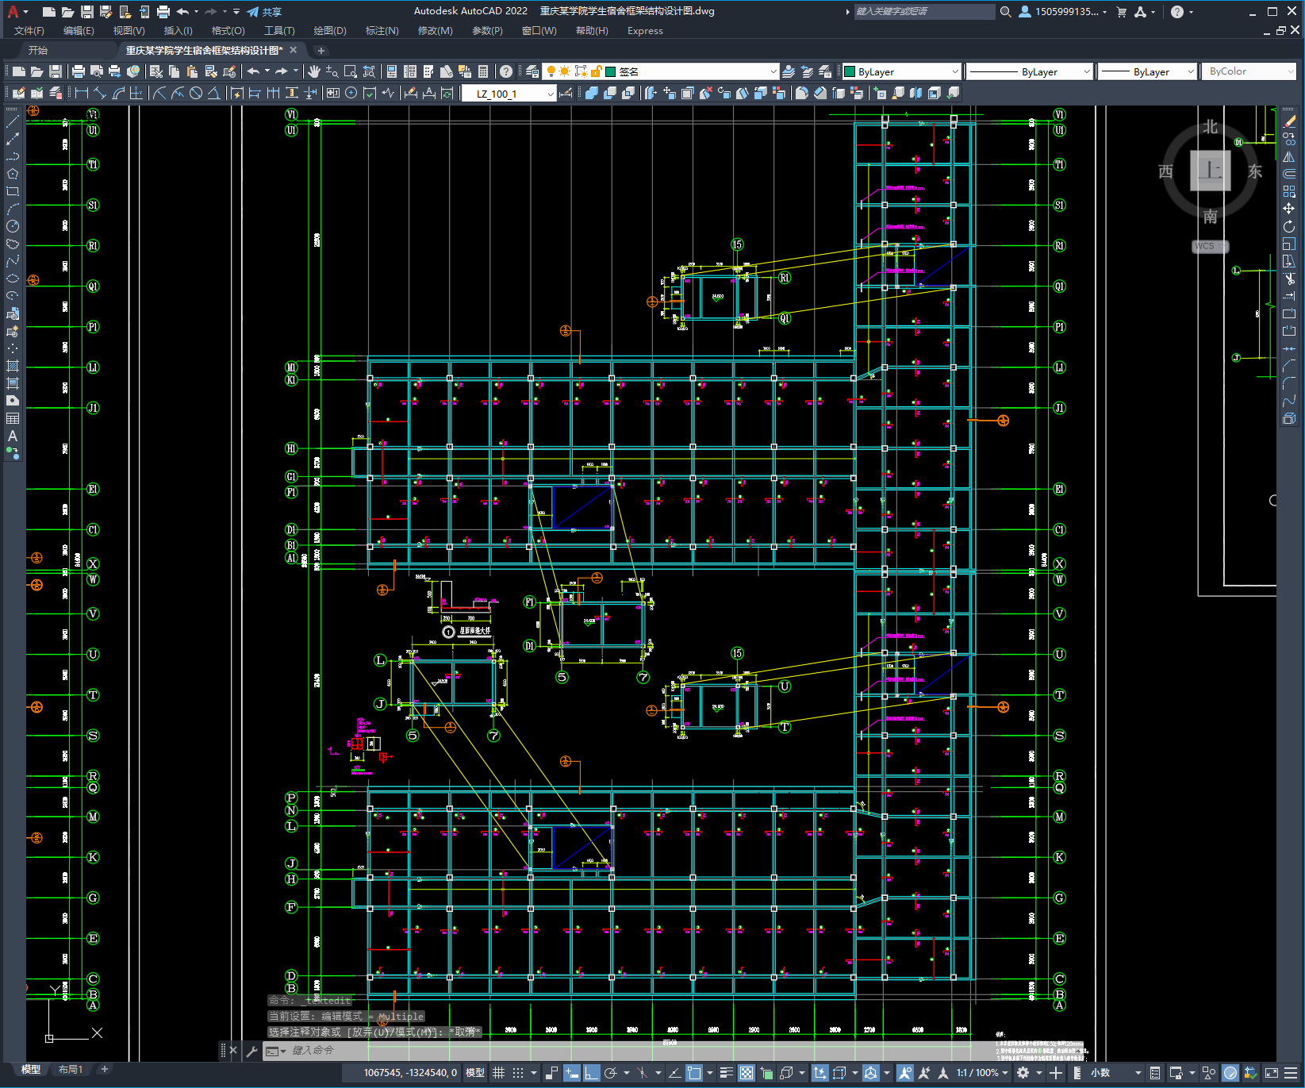This screenshot has height=1088, width=1305.
Task: Toggle the drawing grid display
Action: 498,1073
